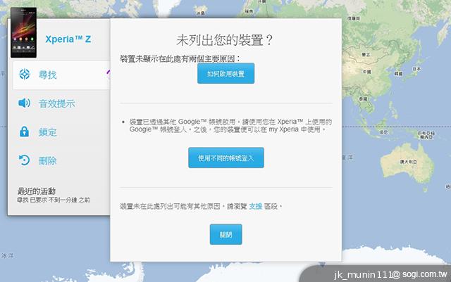The image size is (451, 282).
Task: Click the 尋找 已要求 activity entry
Action: click(54, 200)
